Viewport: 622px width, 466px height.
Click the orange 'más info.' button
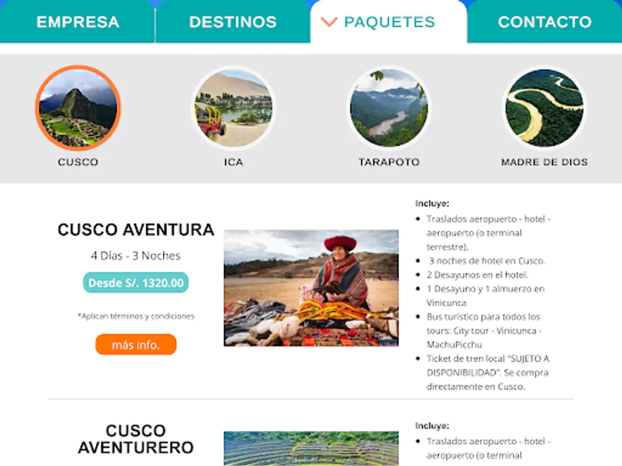click(136, 344)
